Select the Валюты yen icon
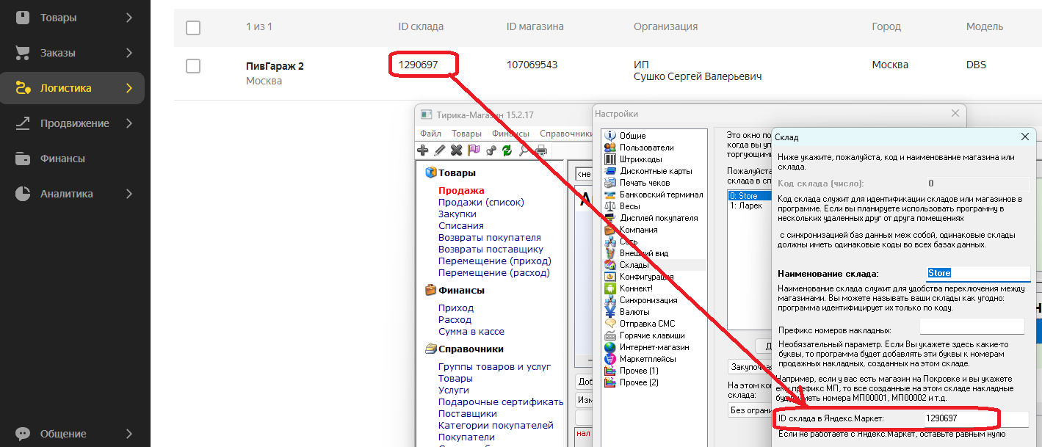 (610, 312)
